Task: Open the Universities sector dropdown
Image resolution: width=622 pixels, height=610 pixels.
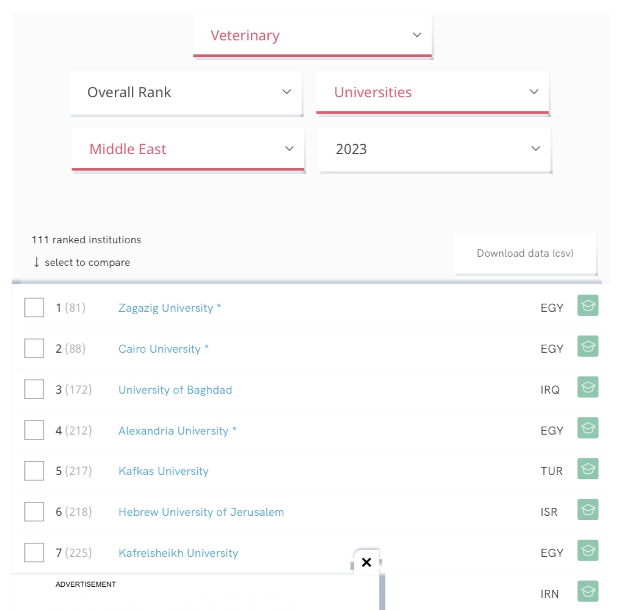Action: (432, 92)
